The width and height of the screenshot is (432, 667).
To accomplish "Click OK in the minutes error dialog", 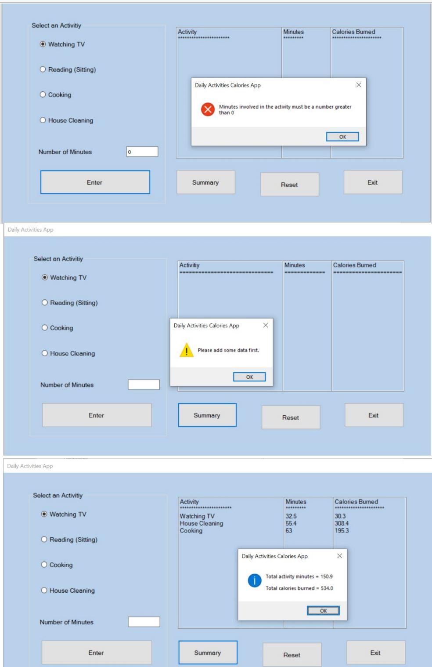I will tap(342, 137).
